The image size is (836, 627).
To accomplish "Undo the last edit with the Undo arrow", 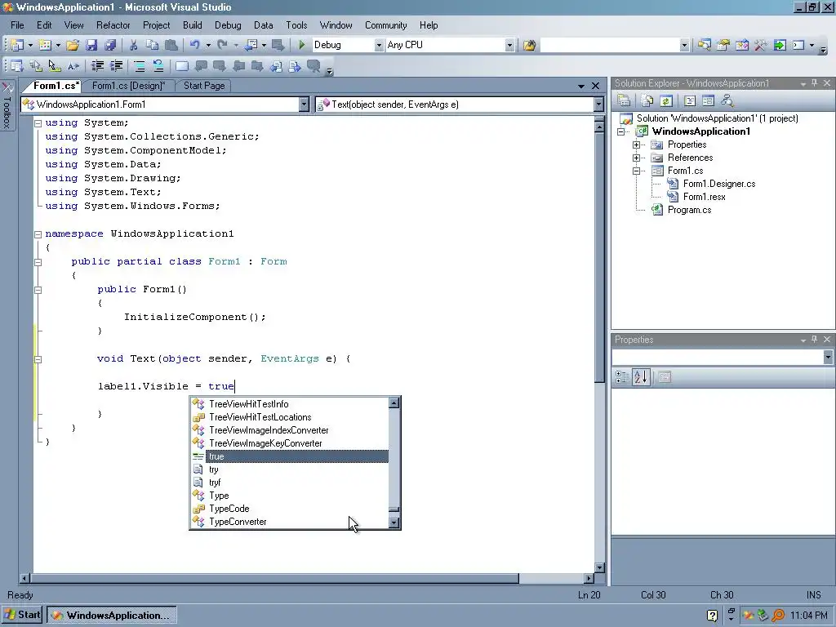I will coord(194,46).
